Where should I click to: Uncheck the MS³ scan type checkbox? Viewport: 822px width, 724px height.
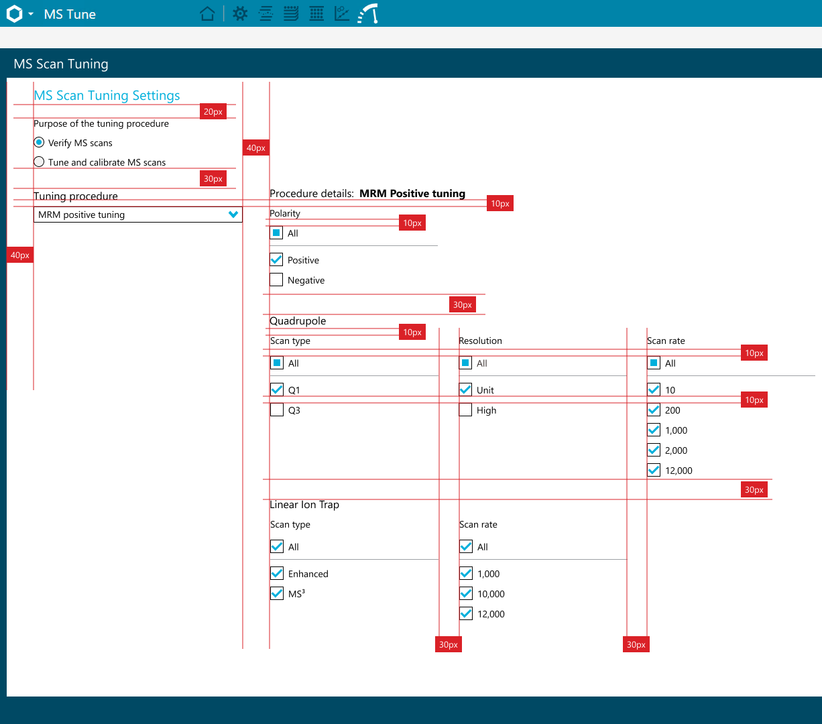(277, 593)
